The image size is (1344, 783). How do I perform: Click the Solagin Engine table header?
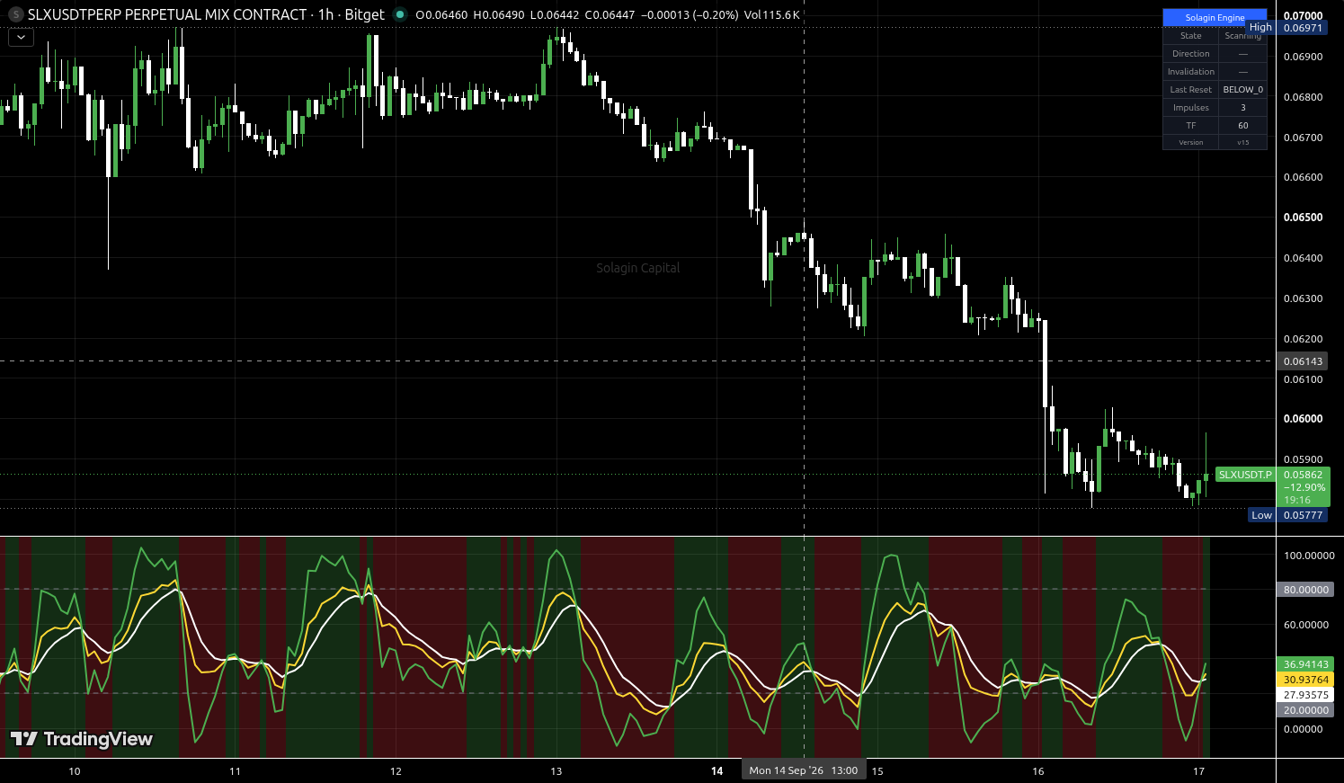click(1215, 17)
